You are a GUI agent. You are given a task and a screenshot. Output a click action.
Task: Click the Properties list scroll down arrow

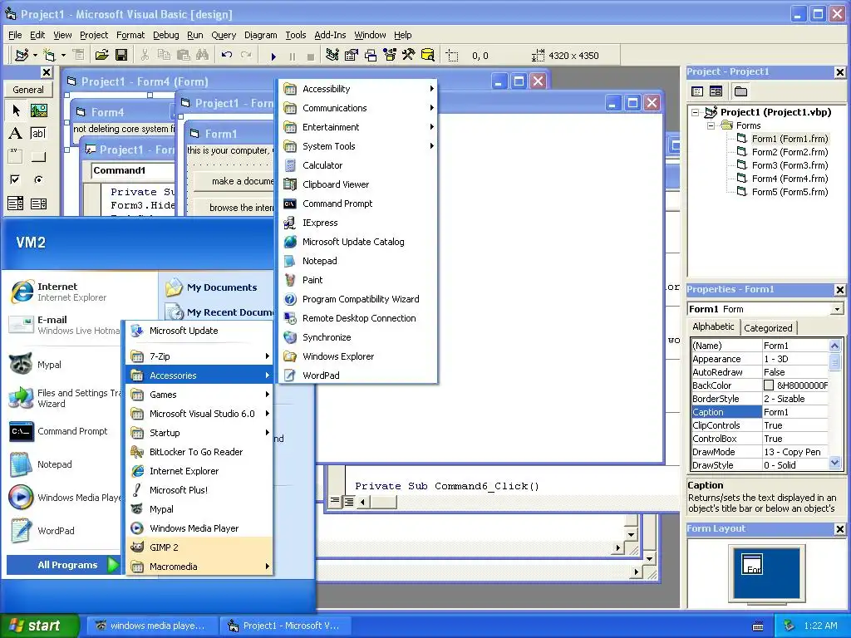pos(834,464)
